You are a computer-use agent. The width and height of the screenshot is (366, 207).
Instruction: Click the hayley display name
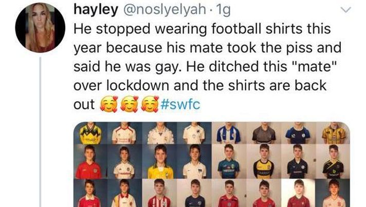[x=96, y=10]
